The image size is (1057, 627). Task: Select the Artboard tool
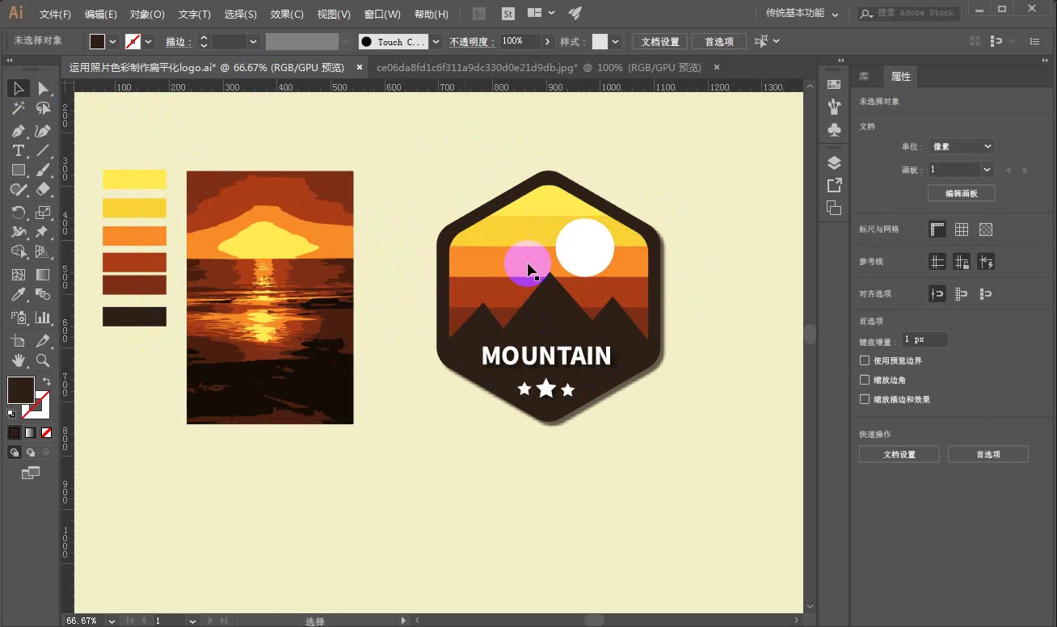pyautogui.click(x=18, y=341)
